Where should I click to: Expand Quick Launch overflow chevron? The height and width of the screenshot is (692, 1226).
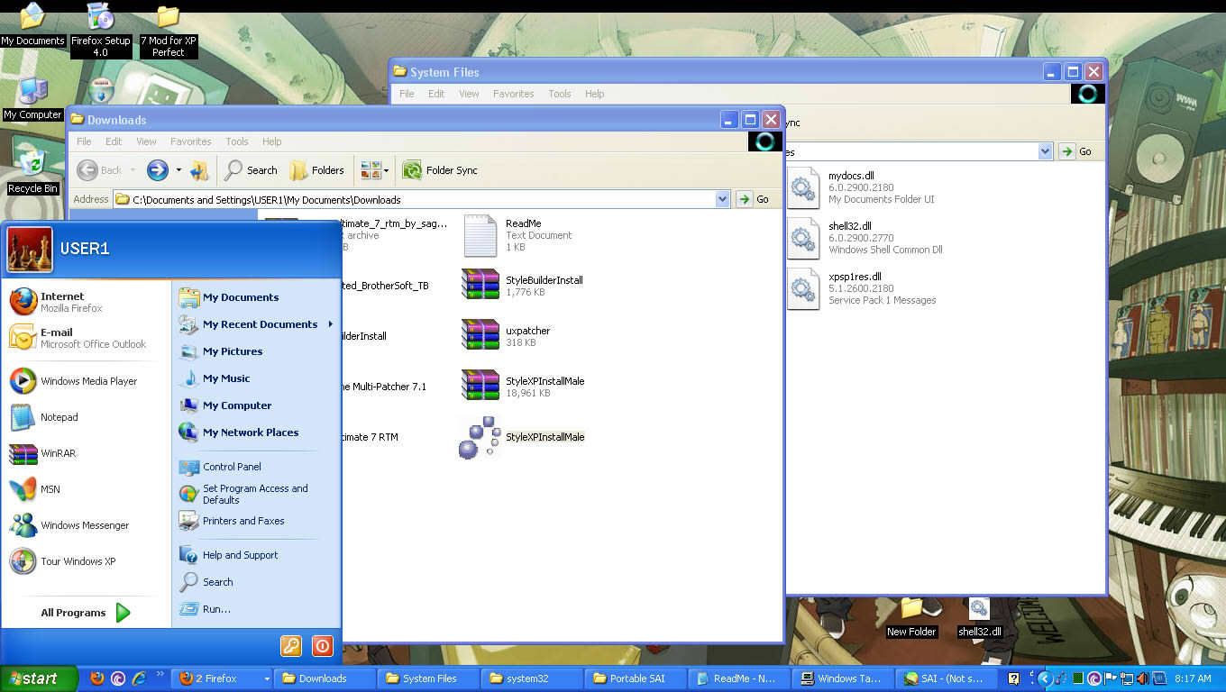[x=160, y=673]
